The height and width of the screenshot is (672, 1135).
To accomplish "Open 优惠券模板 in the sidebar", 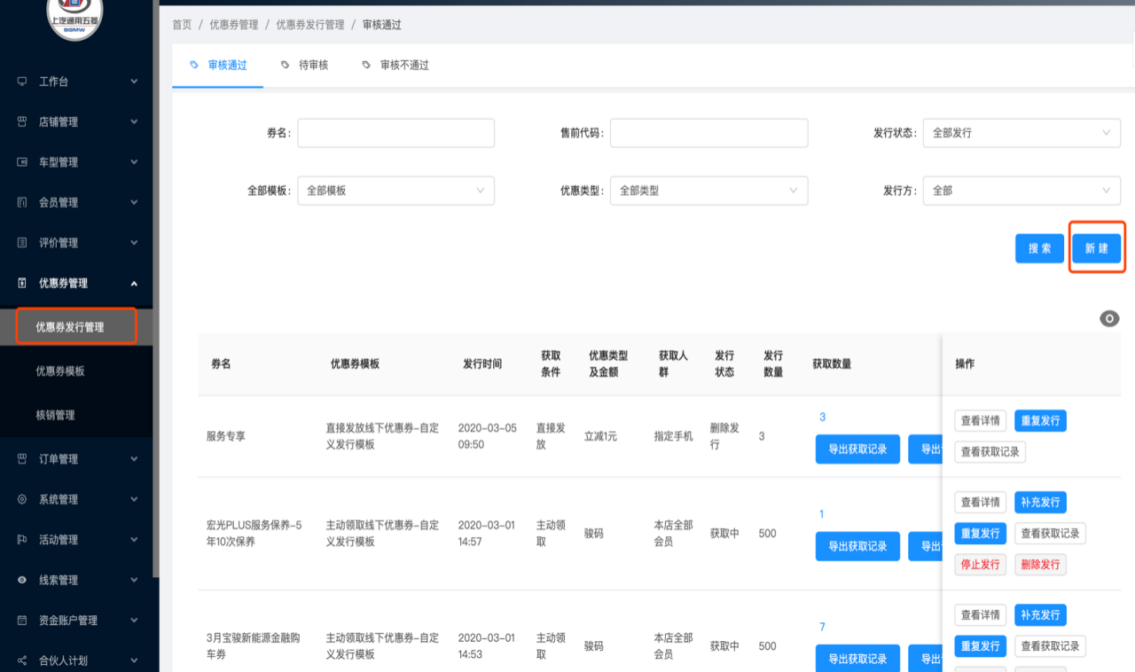I will tap(60, 371).
